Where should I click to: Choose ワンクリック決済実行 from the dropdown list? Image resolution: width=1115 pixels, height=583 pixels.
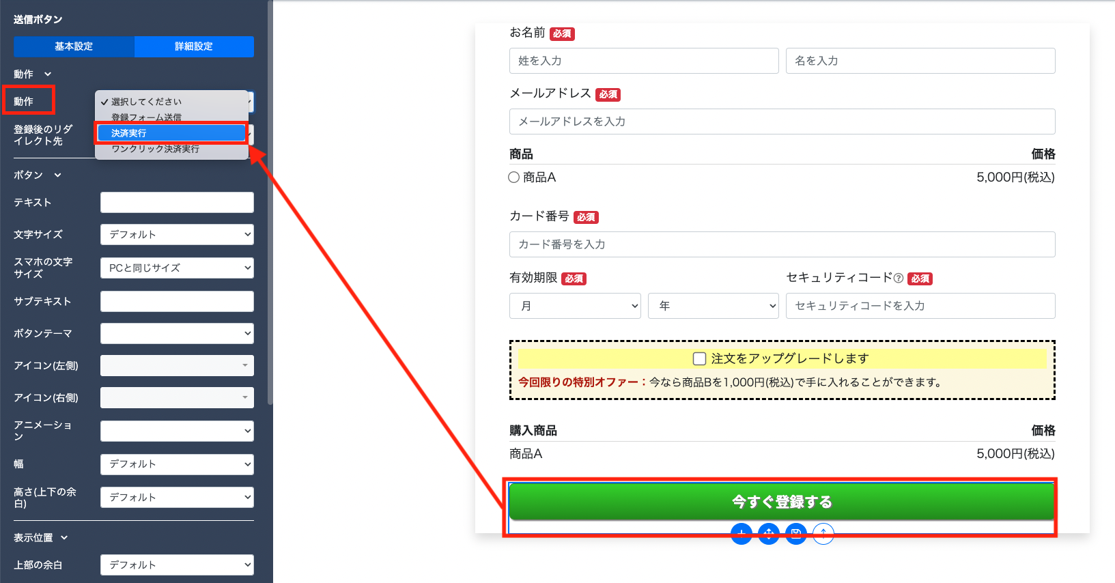156,149
